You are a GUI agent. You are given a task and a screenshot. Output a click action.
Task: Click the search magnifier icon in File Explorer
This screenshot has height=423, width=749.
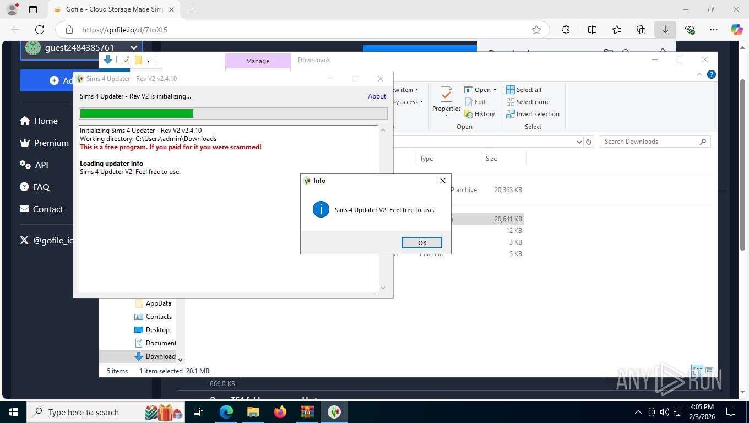point(703,142)
